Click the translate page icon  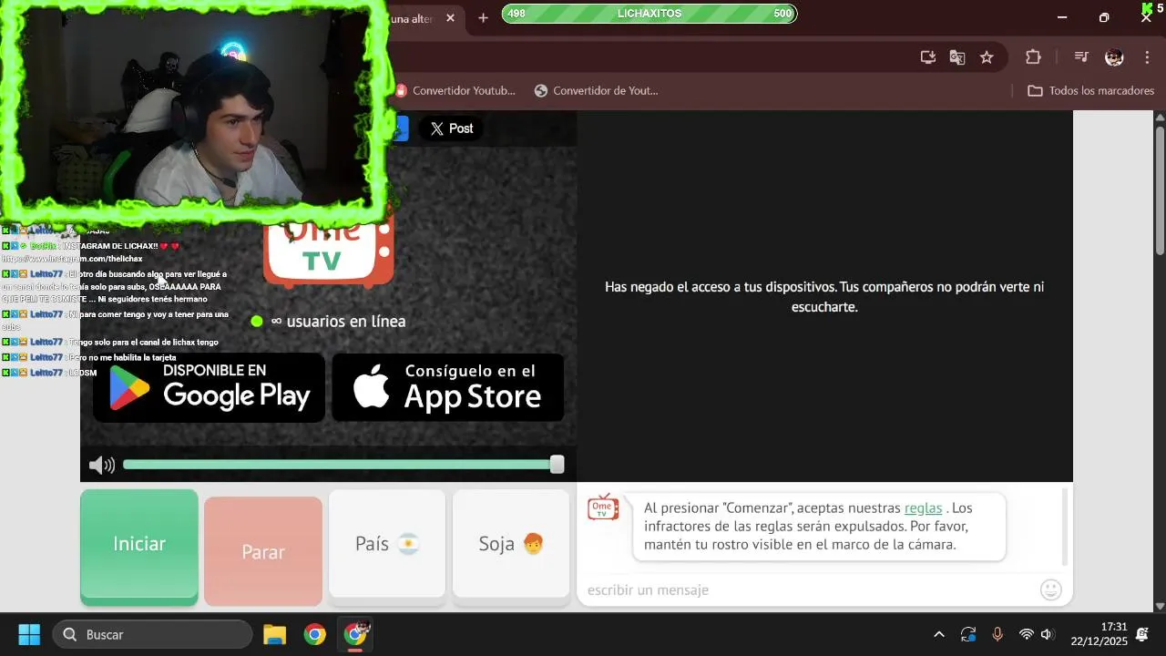pos(957,57)
